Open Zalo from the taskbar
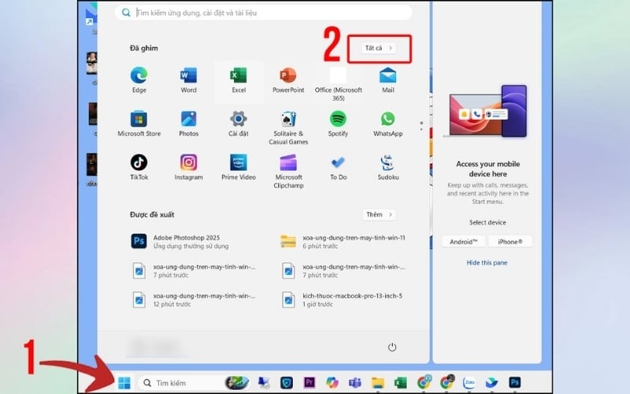The image size is (630, 394). pos(469,382)
